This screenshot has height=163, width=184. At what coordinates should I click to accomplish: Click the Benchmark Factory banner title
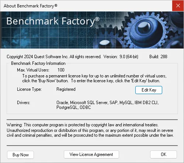click(x=53, y=21)
